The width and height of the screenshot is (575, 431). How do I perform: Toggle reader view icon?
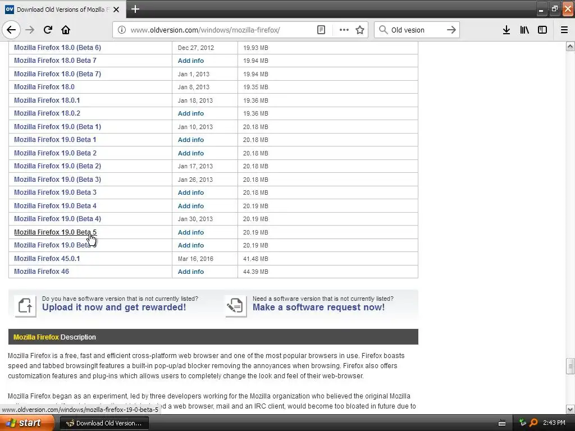coord(321,30)
